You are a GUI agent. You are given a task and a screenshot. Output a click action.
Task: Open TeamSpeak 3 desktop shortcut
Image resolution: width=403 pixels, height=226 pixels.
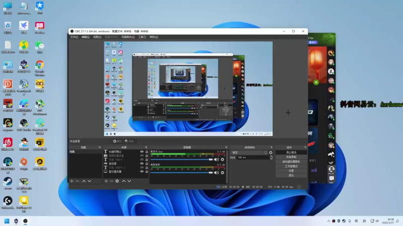24,87
